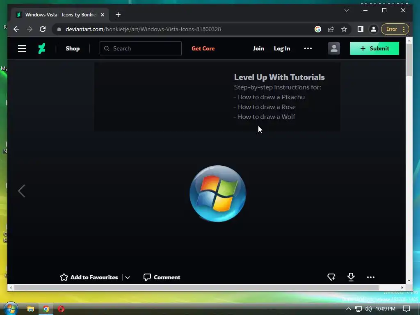Viewport: 420px width, 315px height.
Task: Click 'Level Up With Tutorials' heading
Action: pos(279,77)
